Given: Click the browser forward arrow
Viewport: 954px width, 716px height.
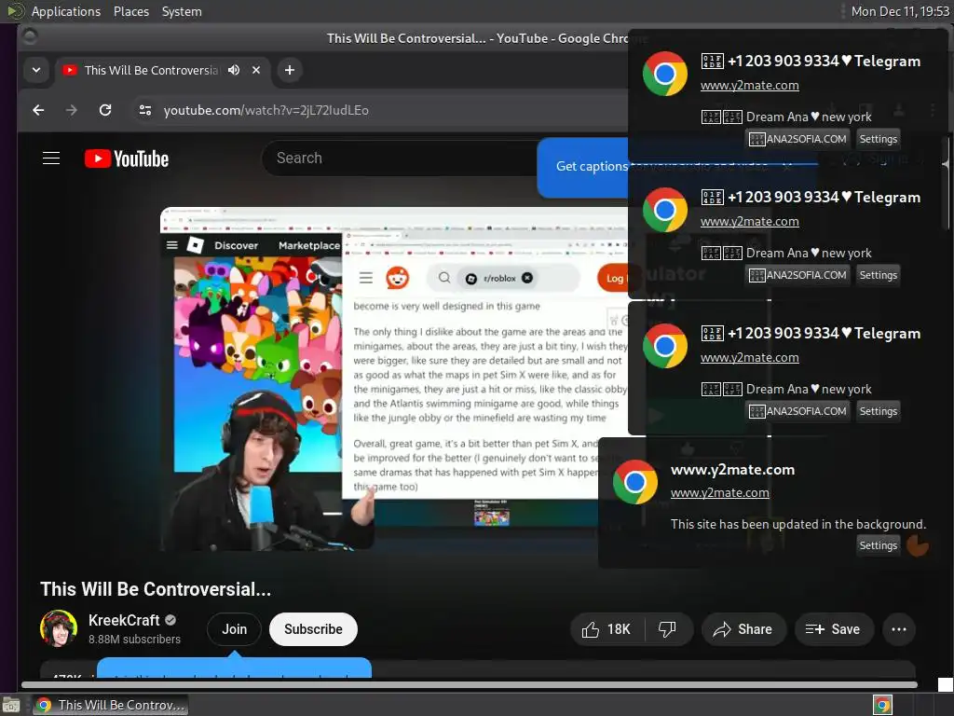Looking at the screenshot, I should click(71, 110).
